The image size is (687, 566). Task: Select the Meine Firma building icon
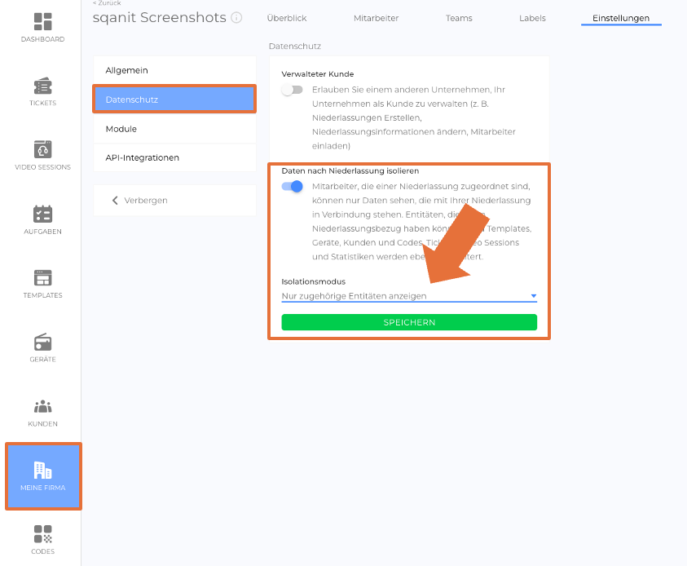coord(42,471)
